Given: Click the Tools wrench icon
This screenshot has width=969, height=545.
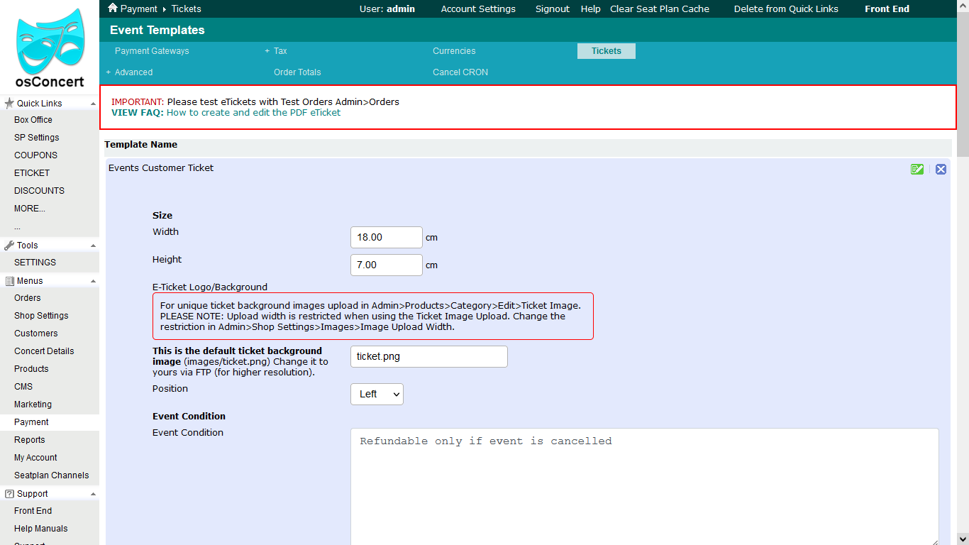Looking at the screenshot, I should tap(9, 246).
